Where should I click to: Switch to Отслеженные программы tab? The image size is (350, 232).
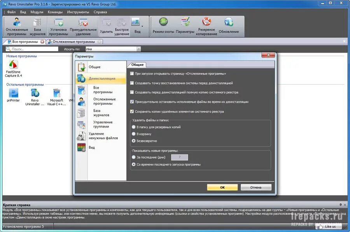coord(74,42)
